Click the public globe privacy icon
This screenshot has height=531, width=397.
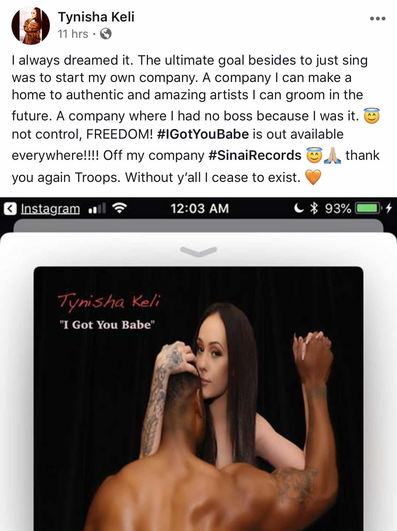point(106,34)
